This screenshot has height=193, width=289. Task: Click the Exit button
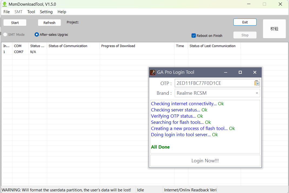(245, 22)
